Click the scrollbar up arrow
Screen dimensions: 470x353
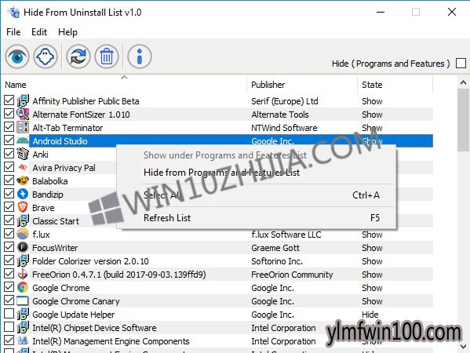(x=464, y=82)
